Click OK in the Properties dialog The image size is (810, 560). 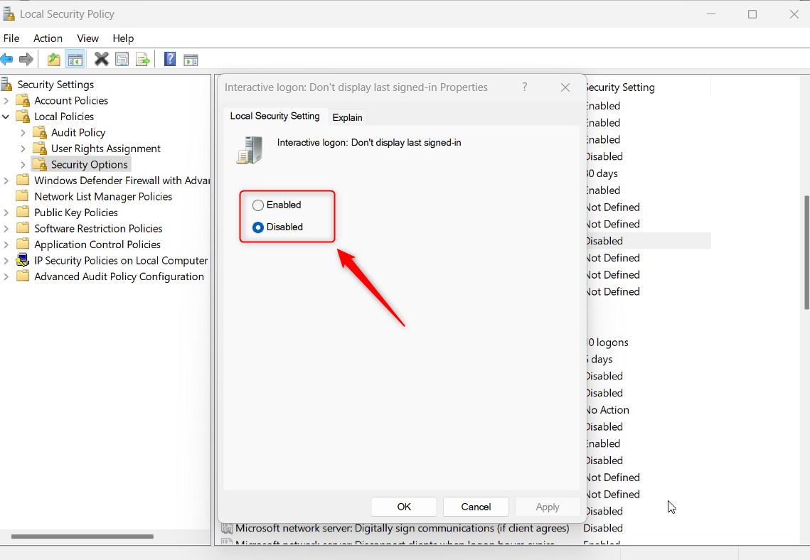click(x=404, y=507)
